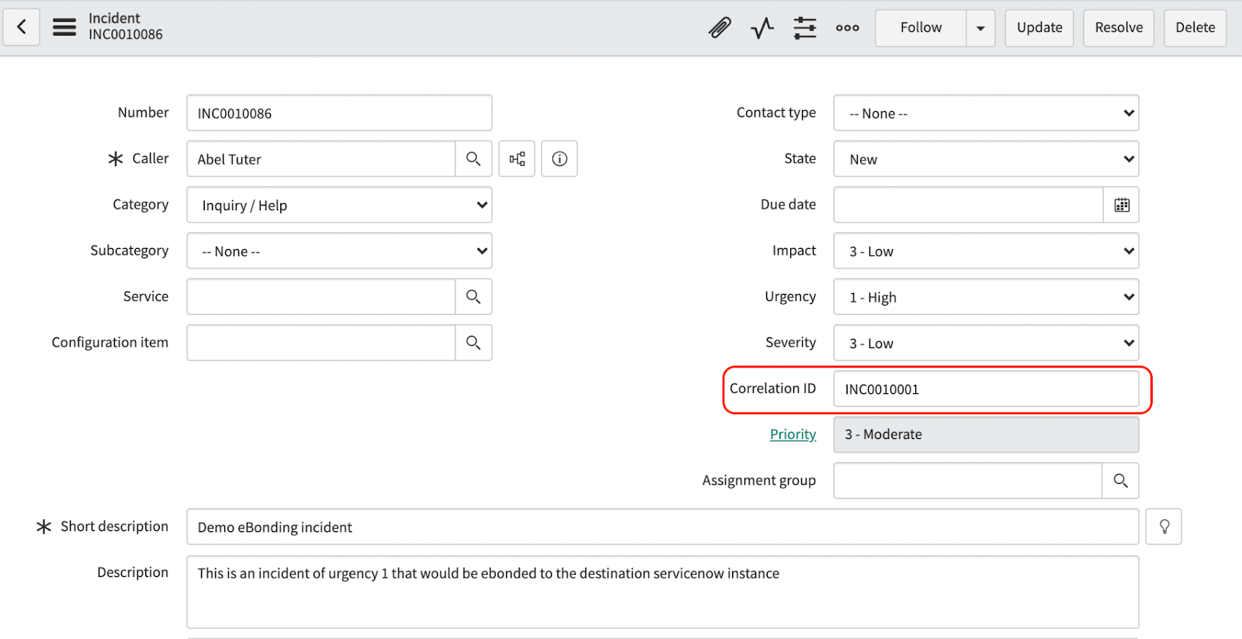Screen dimensions: 1242x639
Task: Open the Priority field link
Action: click(x=793, y=434)
